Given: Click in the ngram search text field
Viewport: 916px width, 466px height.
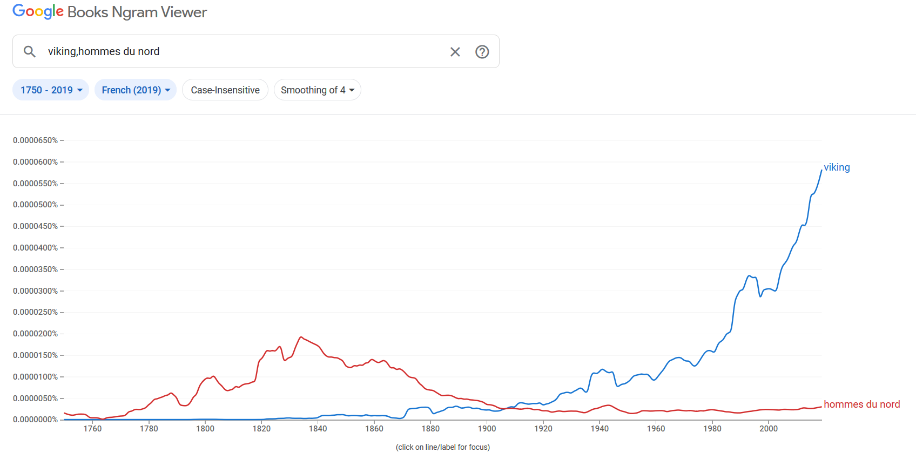Looking at the screenshot, I should point(243,52).
